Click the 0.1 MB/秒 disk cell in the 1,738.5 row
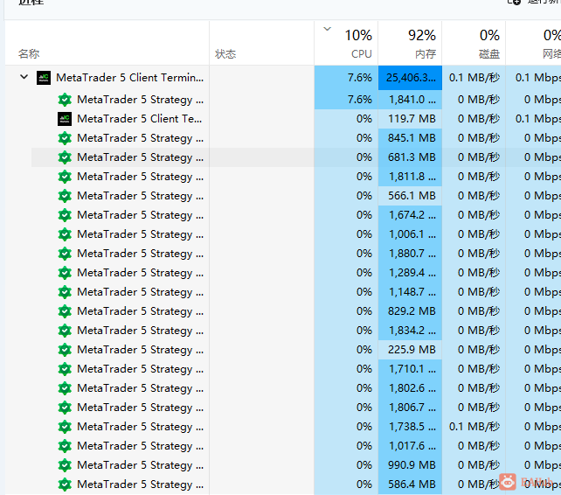 click(x=474, y=427)
